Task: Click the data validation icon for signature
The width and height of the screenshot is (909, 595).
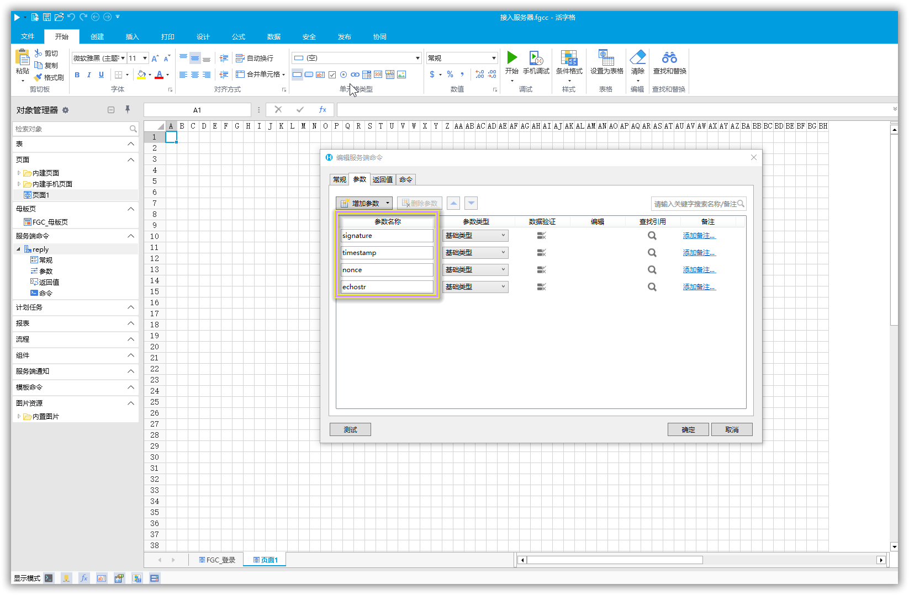Action: click(x=541, y=236)
